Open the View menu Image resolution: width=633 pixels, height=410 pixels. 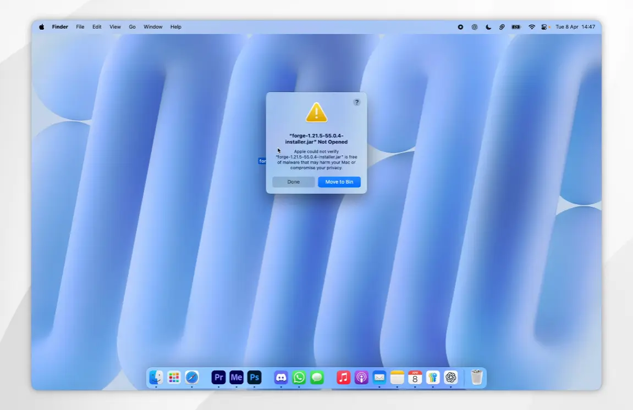115,27
